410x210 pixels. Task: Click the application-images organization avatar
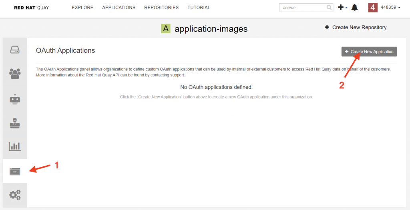click(x=166, y=28)
